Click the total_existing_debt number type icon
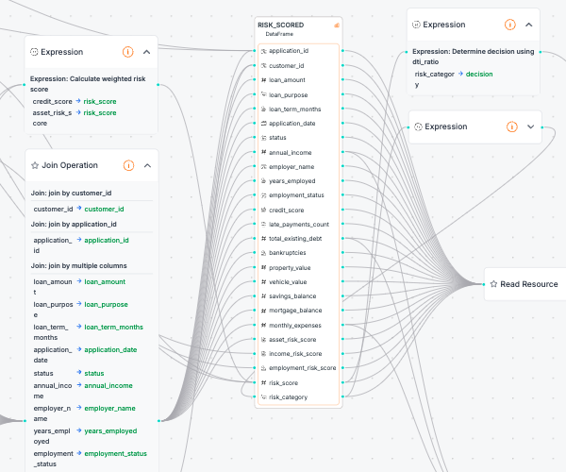 tap(263, 238)
